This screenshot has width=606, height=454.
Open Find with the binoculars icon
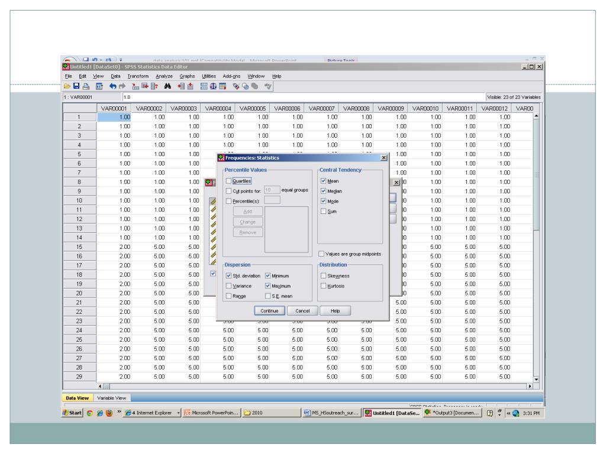tap(167, 86)
